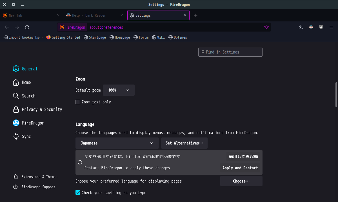Click the FireDragon identity badge in the address bar
Viewport: 338px width, 202px height.
coord(72,27)
